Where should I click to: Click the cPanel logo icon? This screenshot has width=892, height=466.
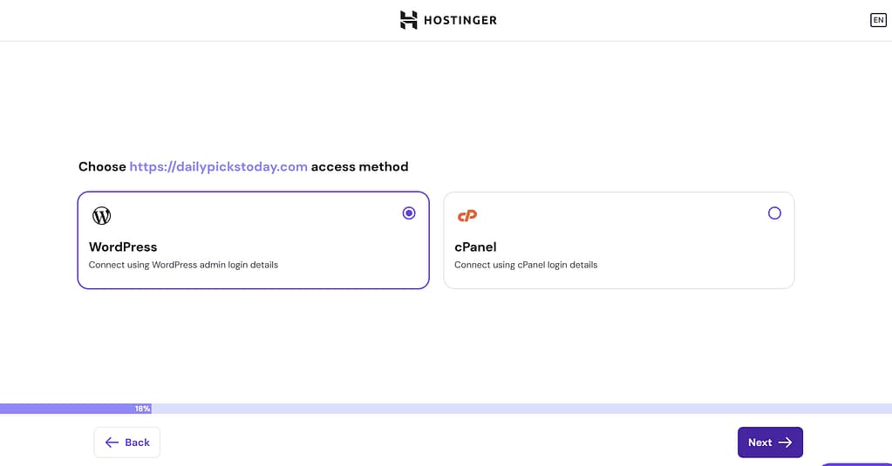click(467, 215)
